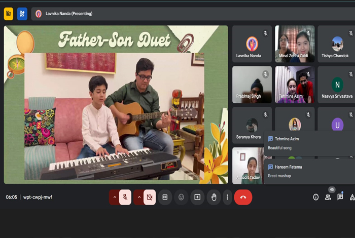Click the blue annotation pen extension icon
The height and width of the screenshot is (238, 355).
click(22, 14)
